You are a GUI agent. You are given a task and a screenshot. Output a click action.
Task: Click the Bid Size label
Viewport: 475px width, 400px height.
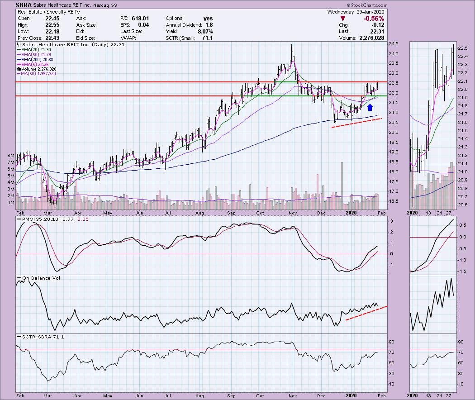[85, 38]
